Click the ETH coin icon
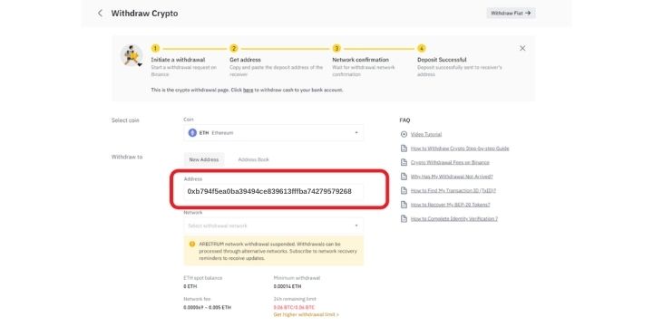This screenshot has height=326, width=653. click(192, 133)
